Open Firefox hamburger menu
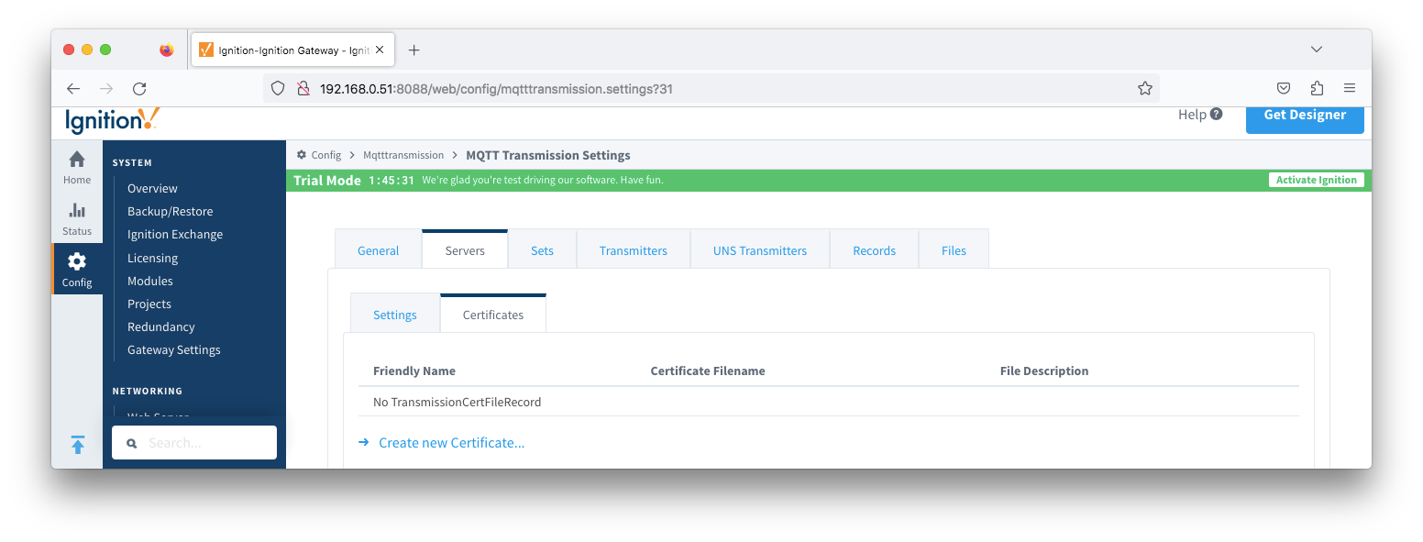Viewport: 1423px width, 542px height. click(1350, 89)
